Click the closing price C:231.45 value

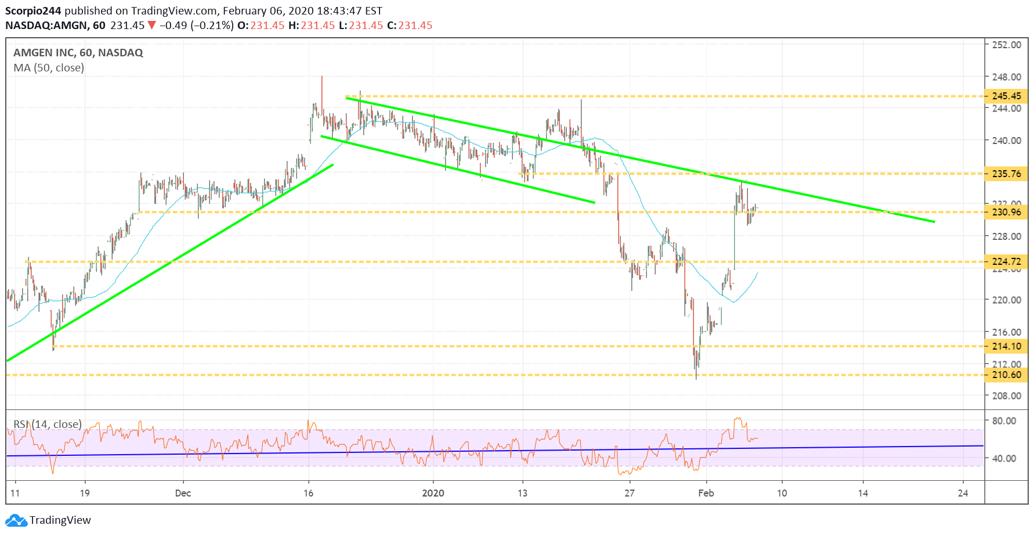(x=410, y=26)
